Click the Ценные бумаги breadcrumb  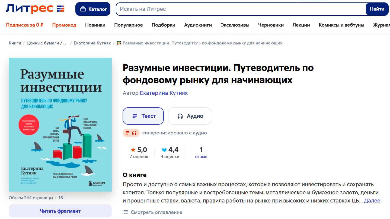point(46,43)
